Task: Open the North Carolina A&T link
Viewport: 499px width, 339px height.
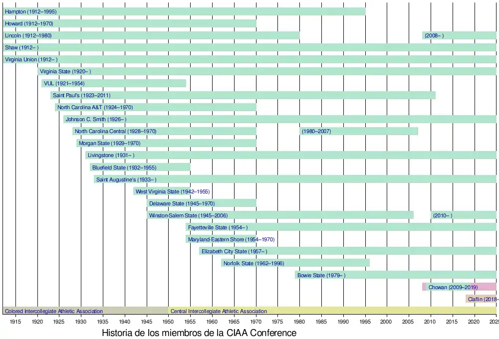Action: click(x=95, y=107)
